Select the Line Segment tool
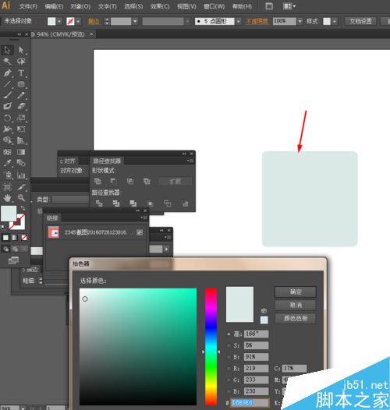 point(7,84)
